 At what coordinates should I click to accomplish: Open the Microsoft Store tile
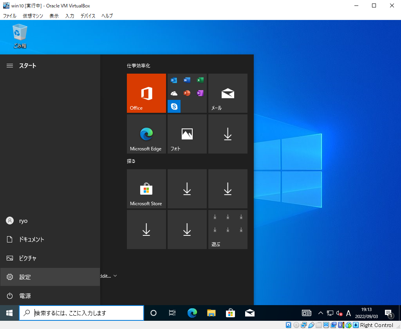(146, 188)
